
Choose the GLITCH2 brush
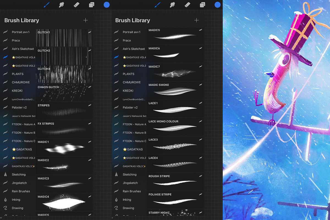point(64,56)
